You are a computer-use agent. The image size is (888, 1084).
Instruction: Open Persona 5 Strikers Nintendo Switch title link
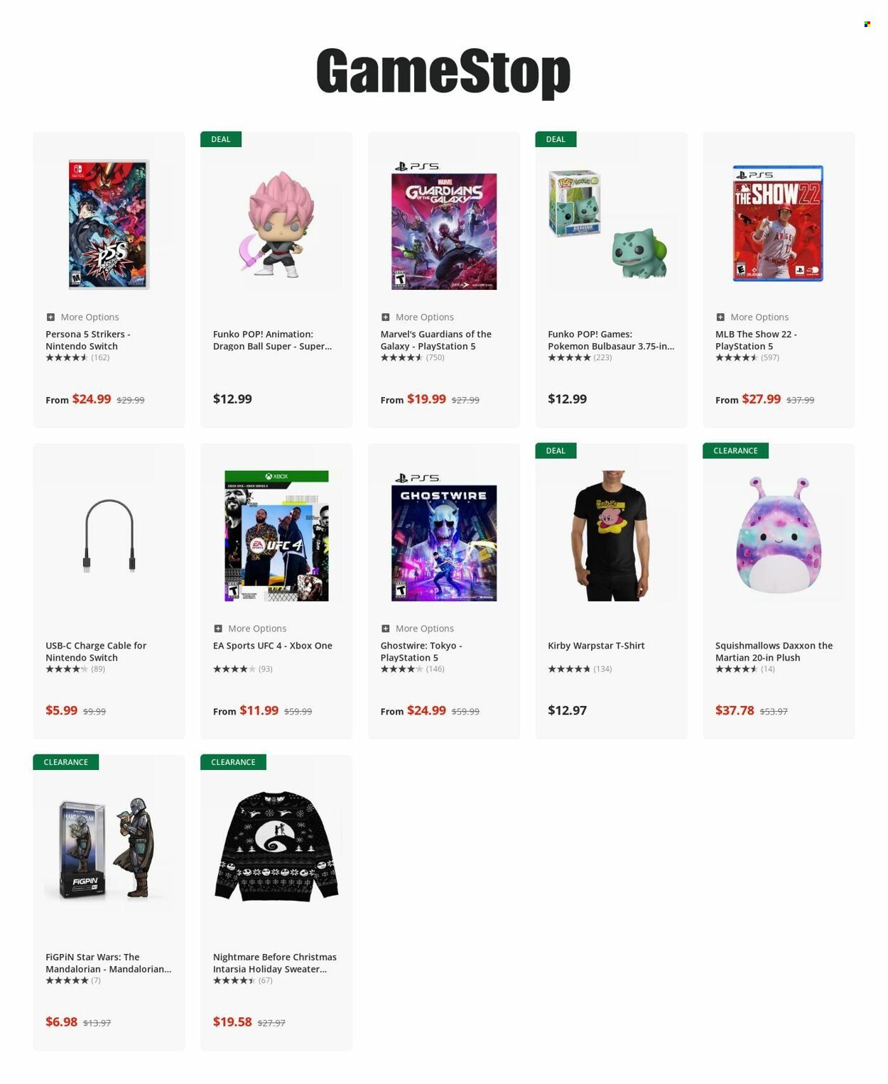coord(88,340)
